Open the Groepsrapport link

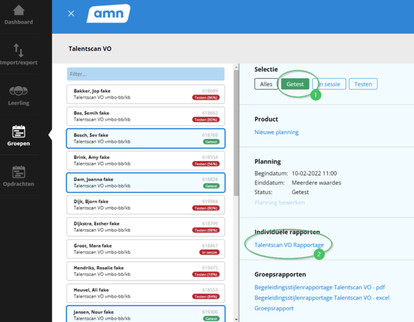274,308
